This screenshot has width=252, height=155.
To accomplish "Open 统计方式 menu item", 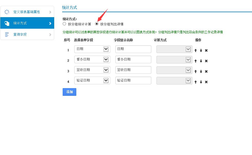I will [27, 23].
